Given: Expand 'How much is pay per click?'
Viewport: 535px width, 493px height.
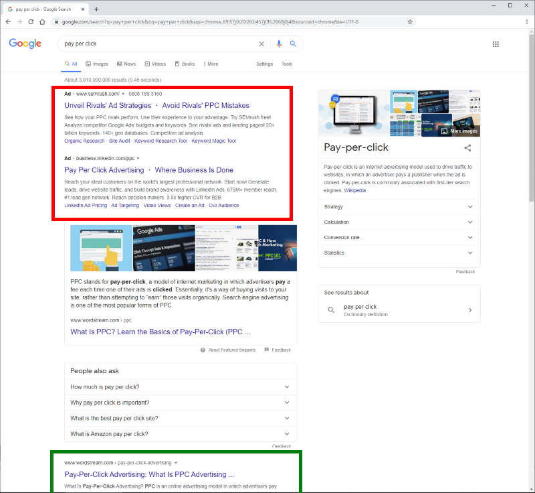Looking at the screenshot, I should pos(181,386).
